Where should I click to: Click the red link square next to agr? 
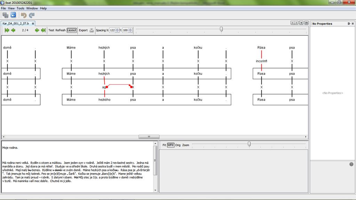tap(107, 87)
